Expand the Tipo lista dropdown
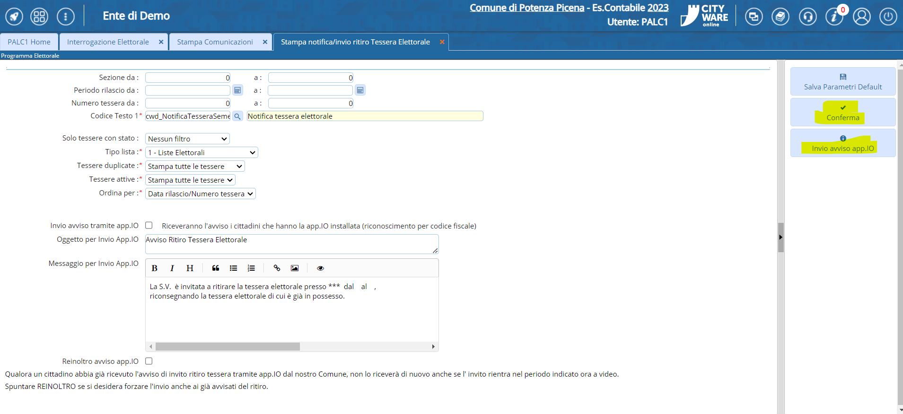 (x=202, y=152)
